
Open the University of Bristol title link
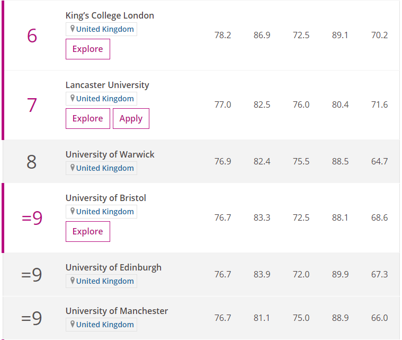tap(105, 198)
